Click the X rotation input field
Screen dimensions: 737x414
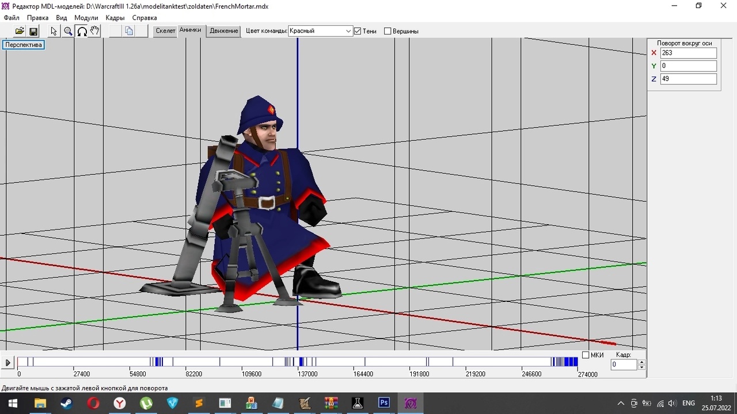[x=689, y=53]
